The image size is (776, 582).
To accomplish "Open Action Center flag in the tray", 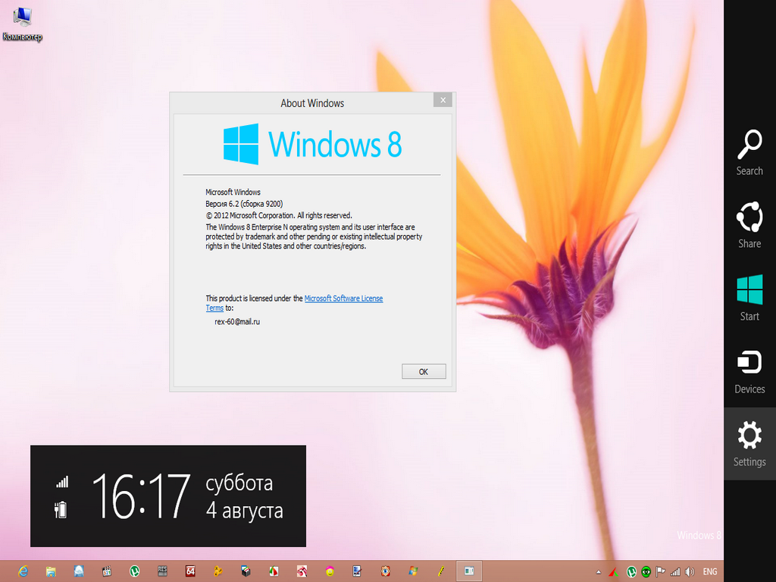I will 660,571.
